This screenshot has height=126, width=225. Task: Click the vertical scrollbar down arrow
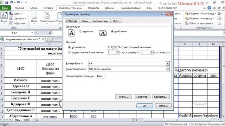(224, 116)
